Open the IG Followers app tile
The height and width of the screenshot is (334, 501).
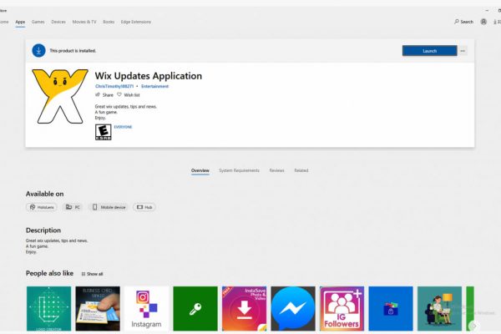pos(342,308)
